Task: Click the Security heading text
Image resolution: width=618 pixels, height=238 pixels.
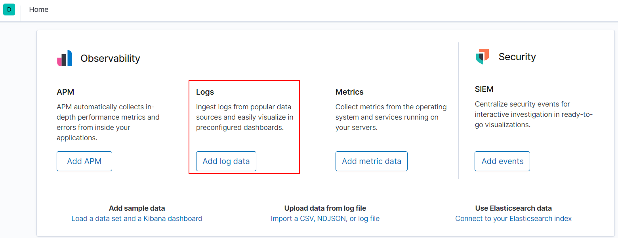Action: [x=517, y=57]
